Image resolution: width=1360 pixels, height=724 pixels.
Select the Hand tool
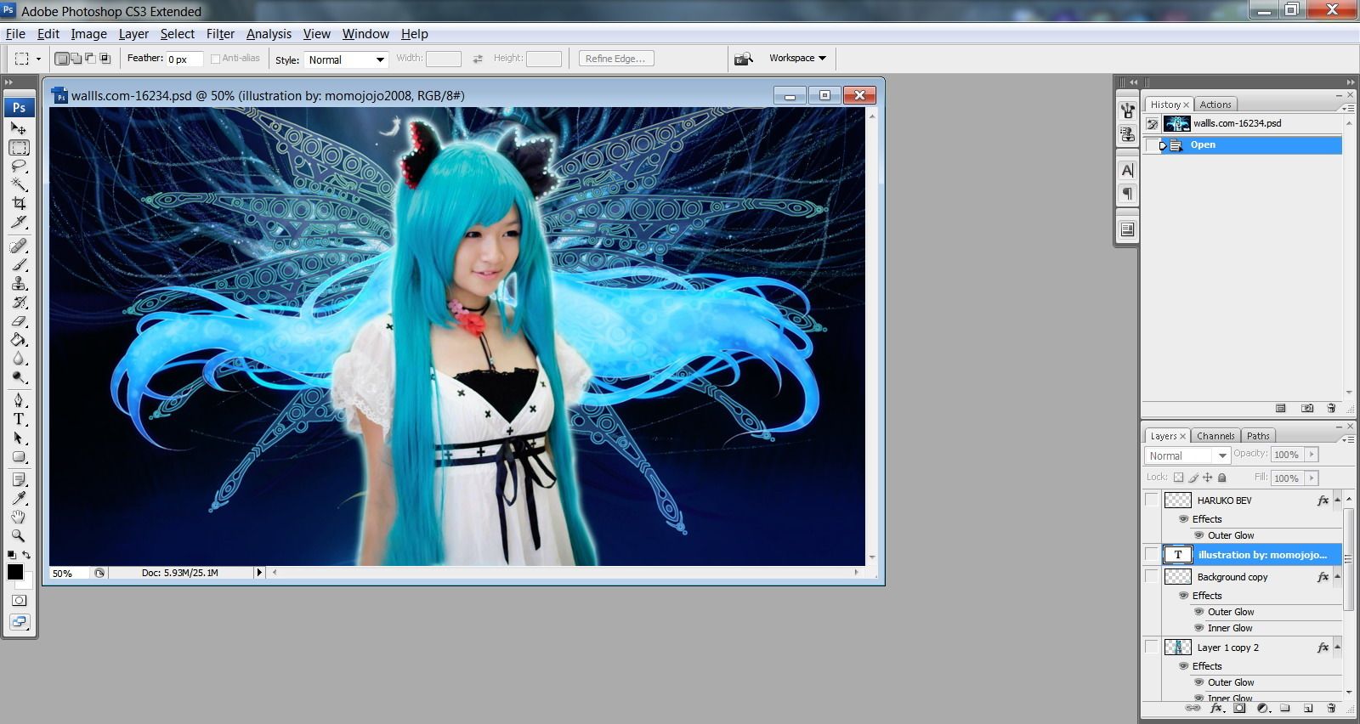pyautogui.click(x=19, y=517)
